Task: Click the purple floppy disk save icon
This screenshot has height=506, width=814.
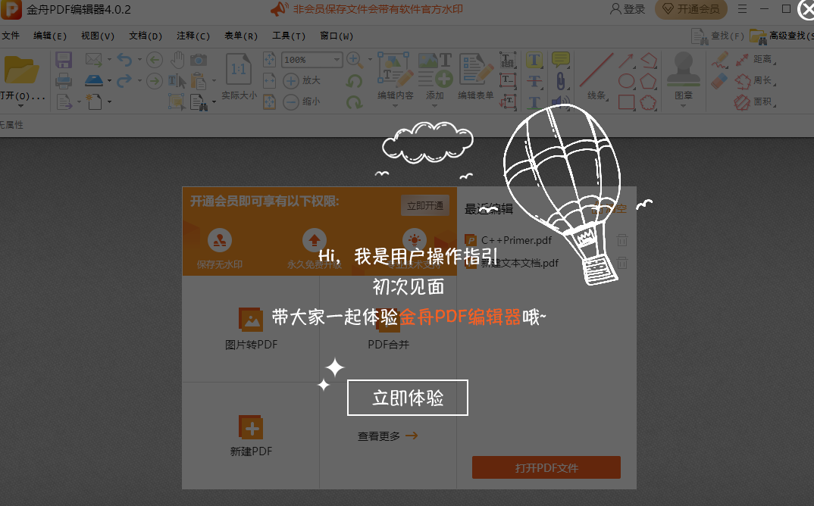Action: coord(64,60)
